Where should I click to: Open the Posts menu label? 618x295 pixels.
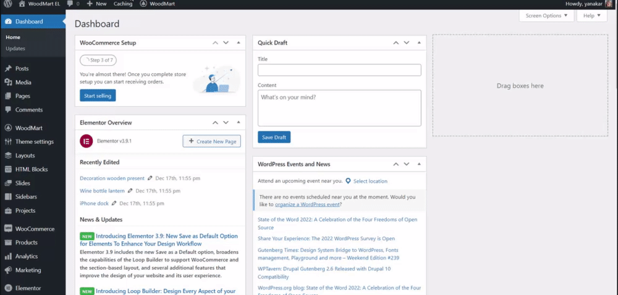[22, 69]
